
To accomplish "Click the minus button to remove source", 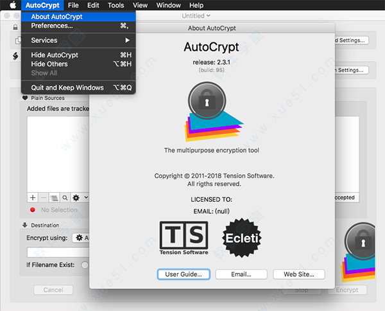I will click(x=44, y=197).
